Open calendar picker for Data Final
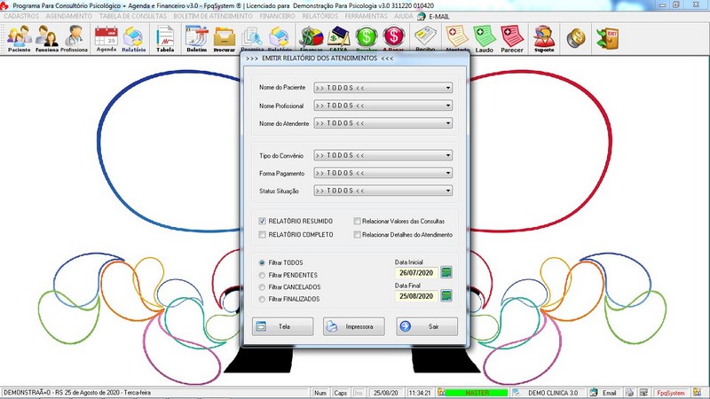 (446, 296)
